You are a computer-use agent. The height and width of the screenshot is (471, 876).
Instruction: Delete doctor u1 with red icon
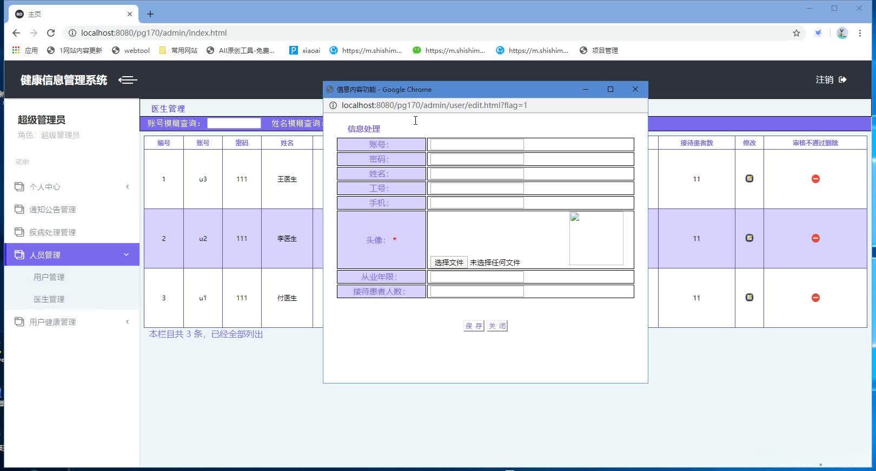coord(815,298)
